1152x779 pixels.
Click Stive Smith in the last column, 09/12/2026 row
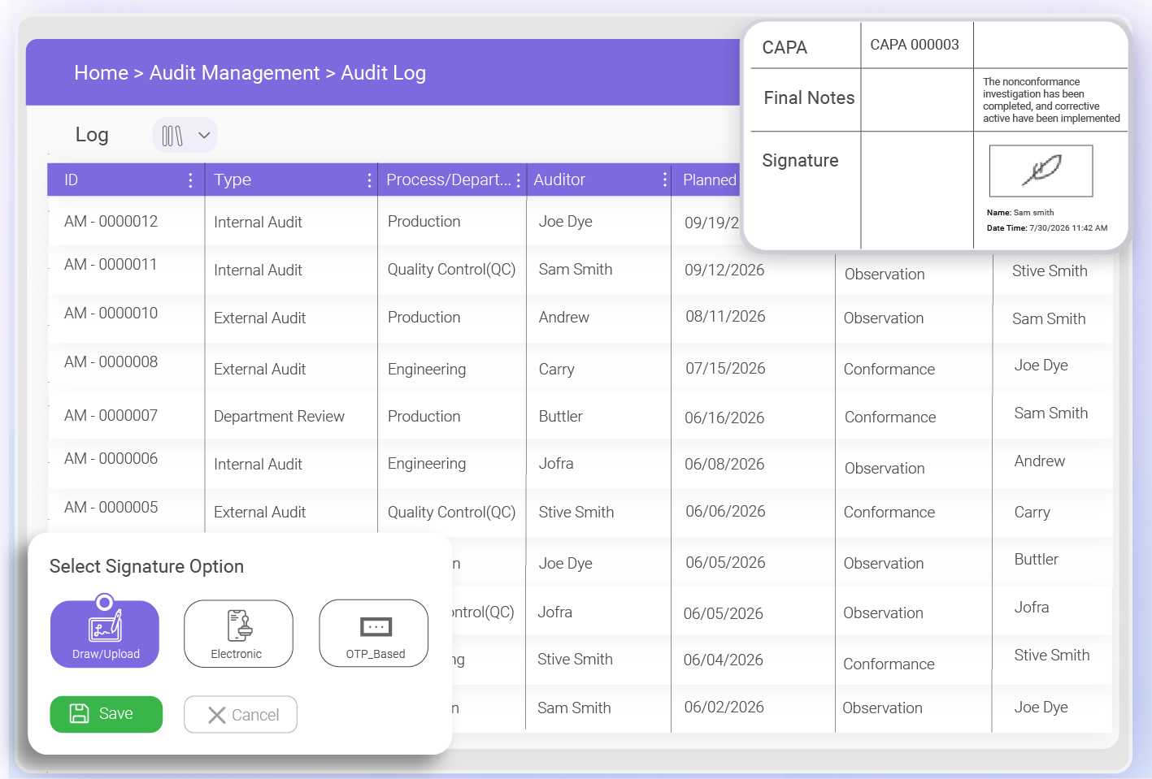pyautogui.click(x=1050, y=271)
